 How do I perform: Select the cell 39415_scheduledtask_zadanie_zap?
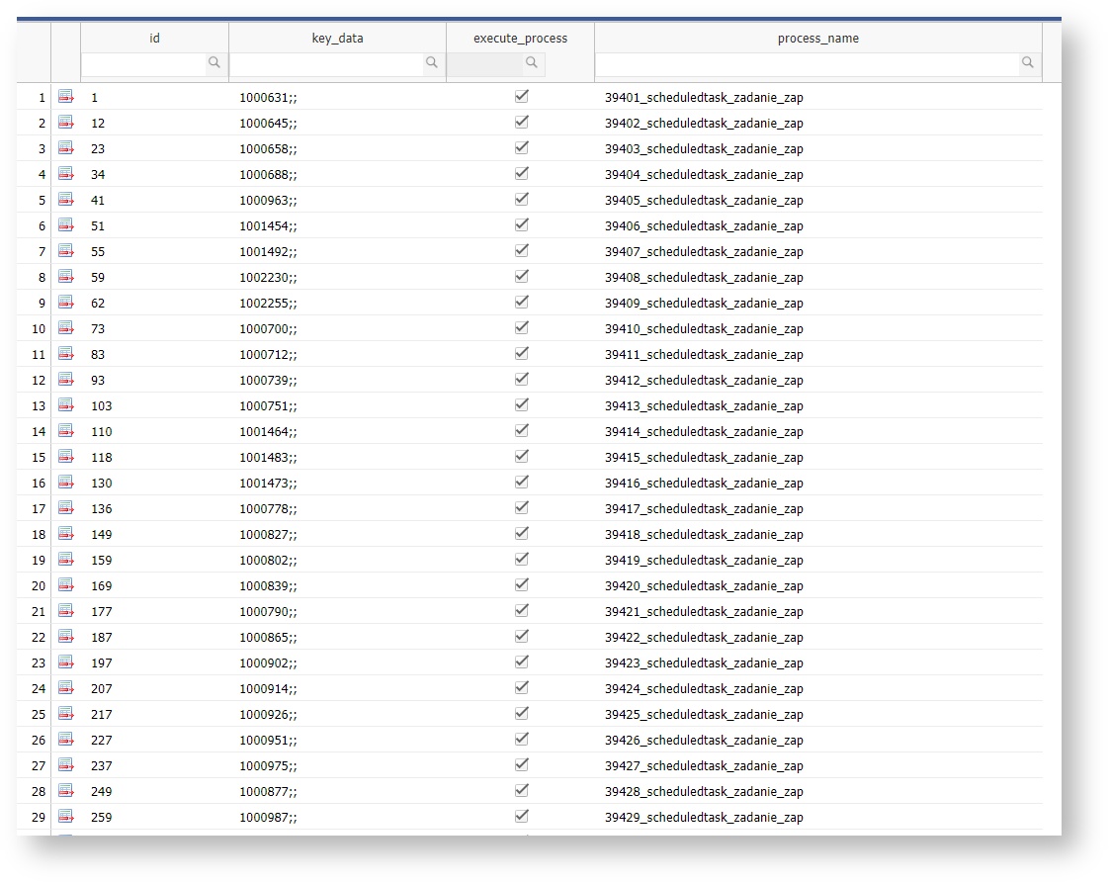pos(704,458)
